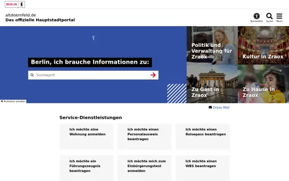This screenshot has width=289, height=181.
Task: Click the Service-Dienstleistungen heading
Action: click(91, 118)
